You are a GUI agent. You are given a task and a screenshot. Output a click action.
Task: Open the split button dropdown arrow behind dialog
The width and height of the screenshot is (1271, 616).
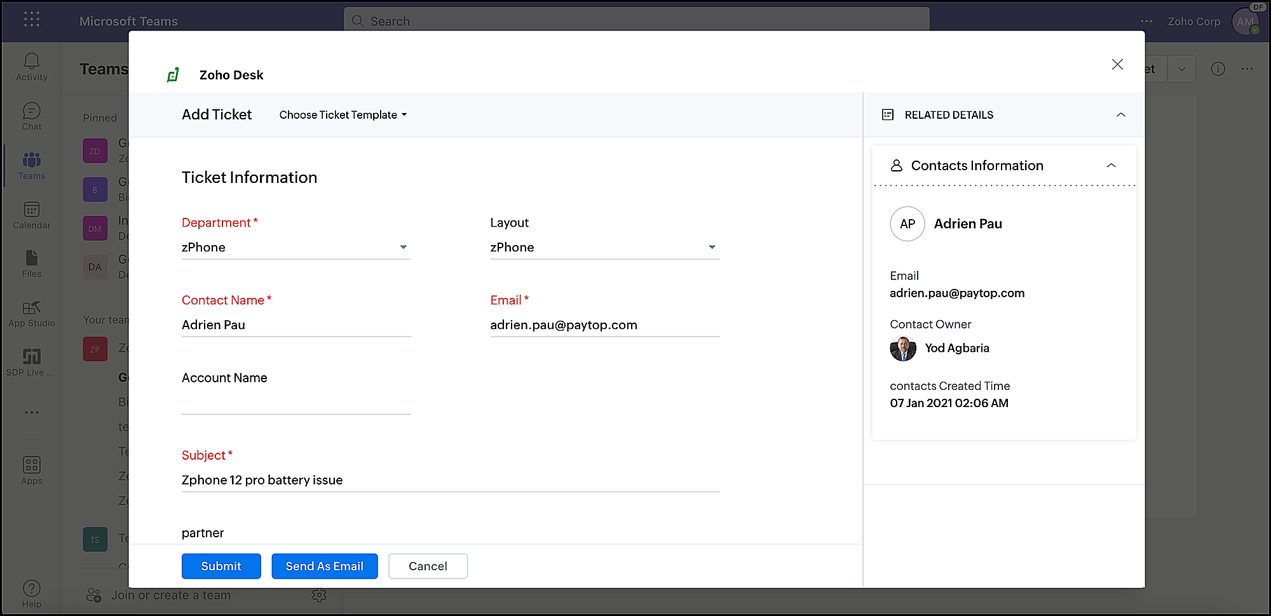(1181, 69)
